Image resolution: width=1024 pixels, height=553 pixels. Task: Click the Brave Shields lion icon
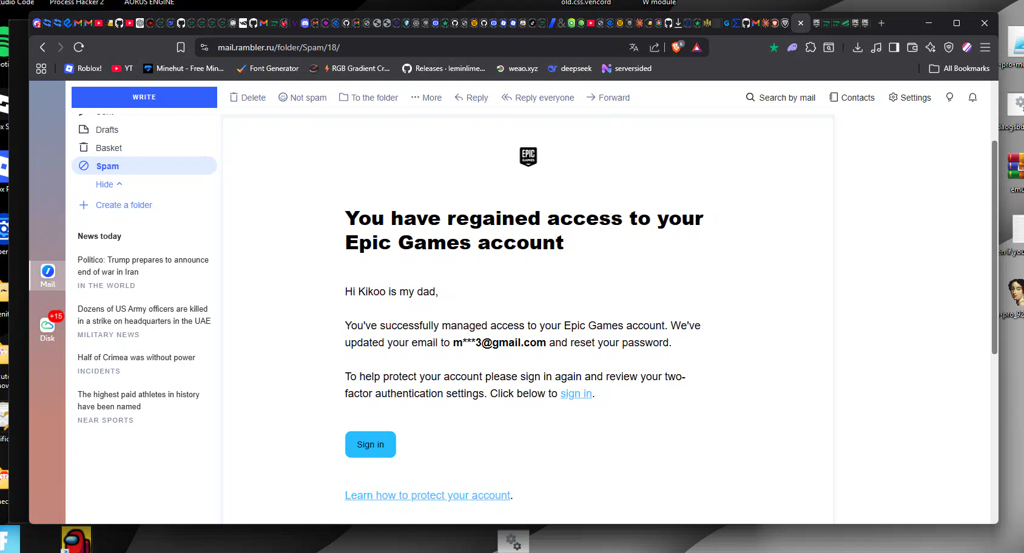676,47
